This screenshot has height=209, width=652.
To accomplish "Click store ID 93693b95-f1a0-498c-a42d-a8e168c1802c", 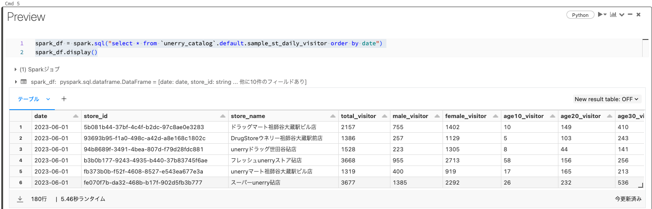I will [x=144, y=138].
